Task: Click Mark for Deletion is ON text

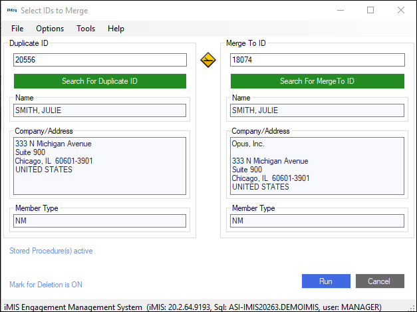Action: coord(46,285)
